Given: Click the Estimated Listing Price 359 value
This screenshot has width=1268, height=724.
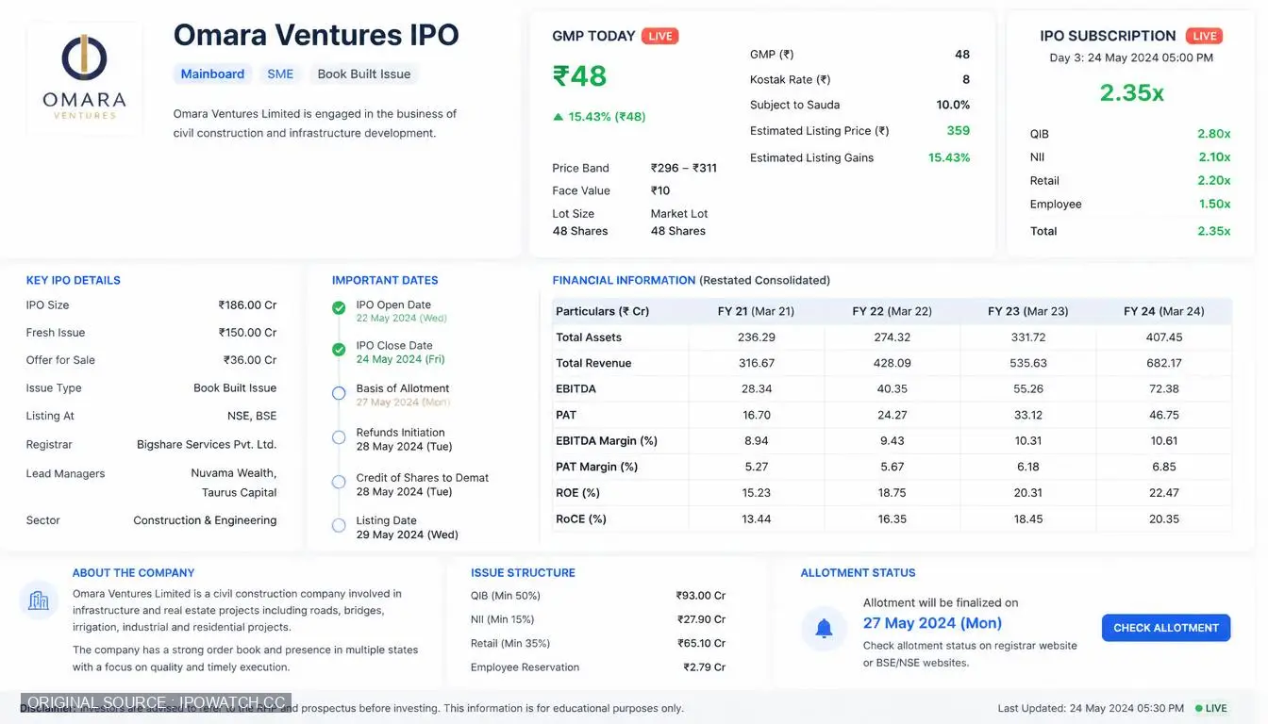Looking at the screenshot, I should 959,131.
